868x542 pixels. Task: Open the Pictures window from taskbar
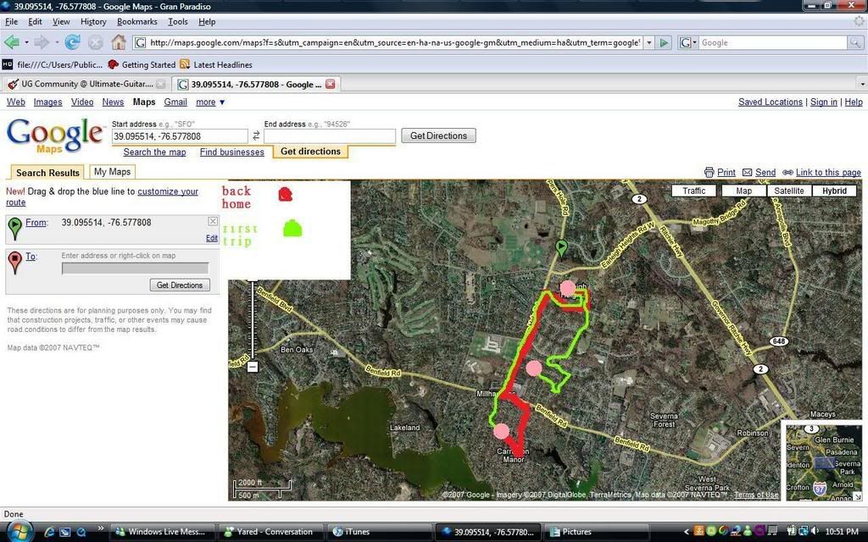pyautogui.click(x=596, y=532)
